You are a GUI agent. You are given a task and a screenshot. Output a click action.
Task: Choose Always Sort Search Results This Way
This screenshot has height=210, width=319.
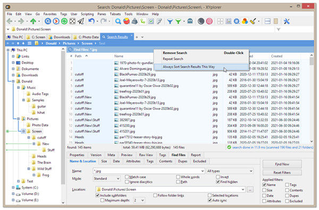201,66
